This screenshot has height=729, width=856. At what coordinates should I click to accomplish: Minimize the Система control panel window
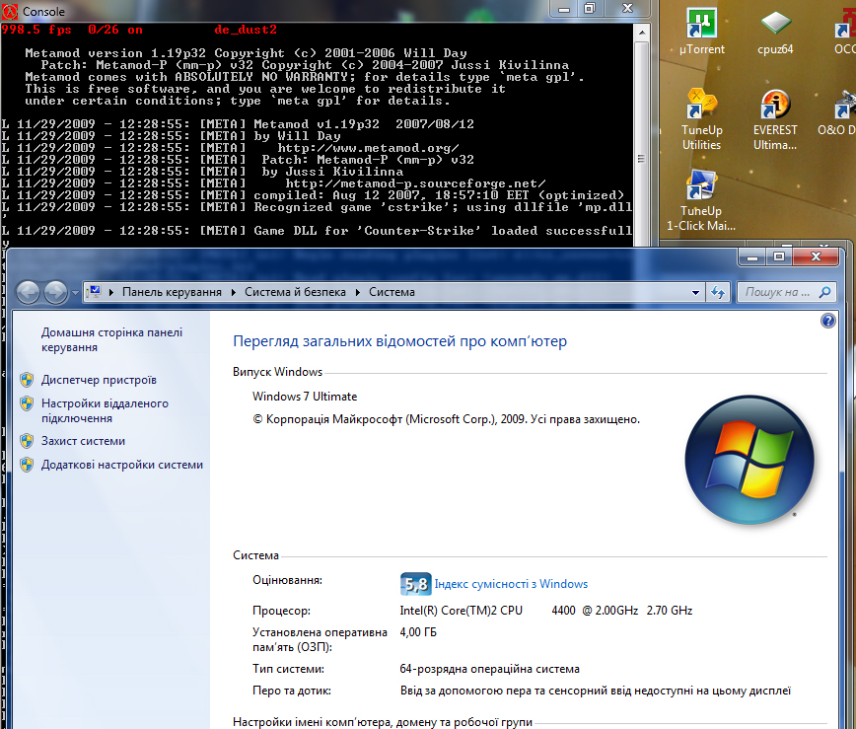752,256
